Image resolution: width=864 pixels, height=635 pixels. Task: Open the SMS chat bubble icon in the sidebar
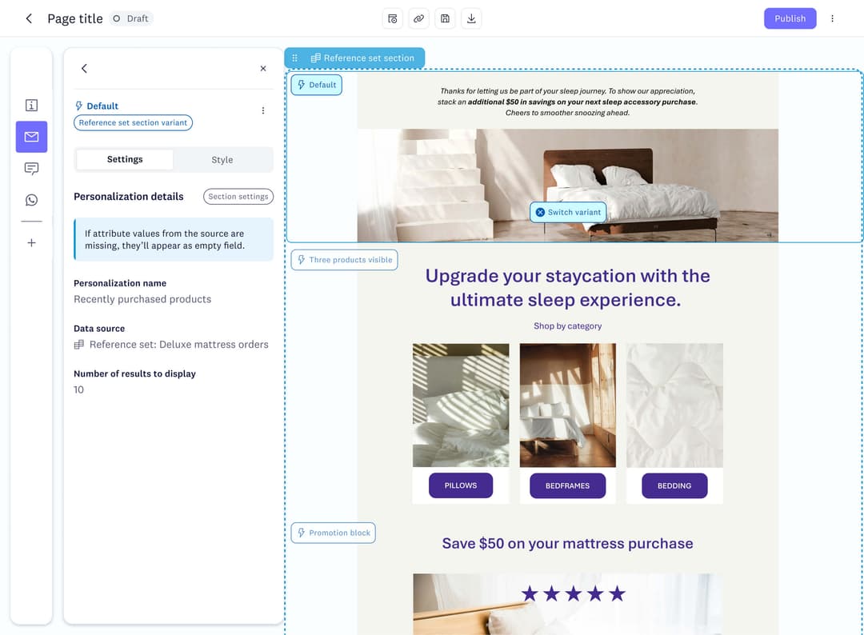pyautogui.click(x=31, y=168)
